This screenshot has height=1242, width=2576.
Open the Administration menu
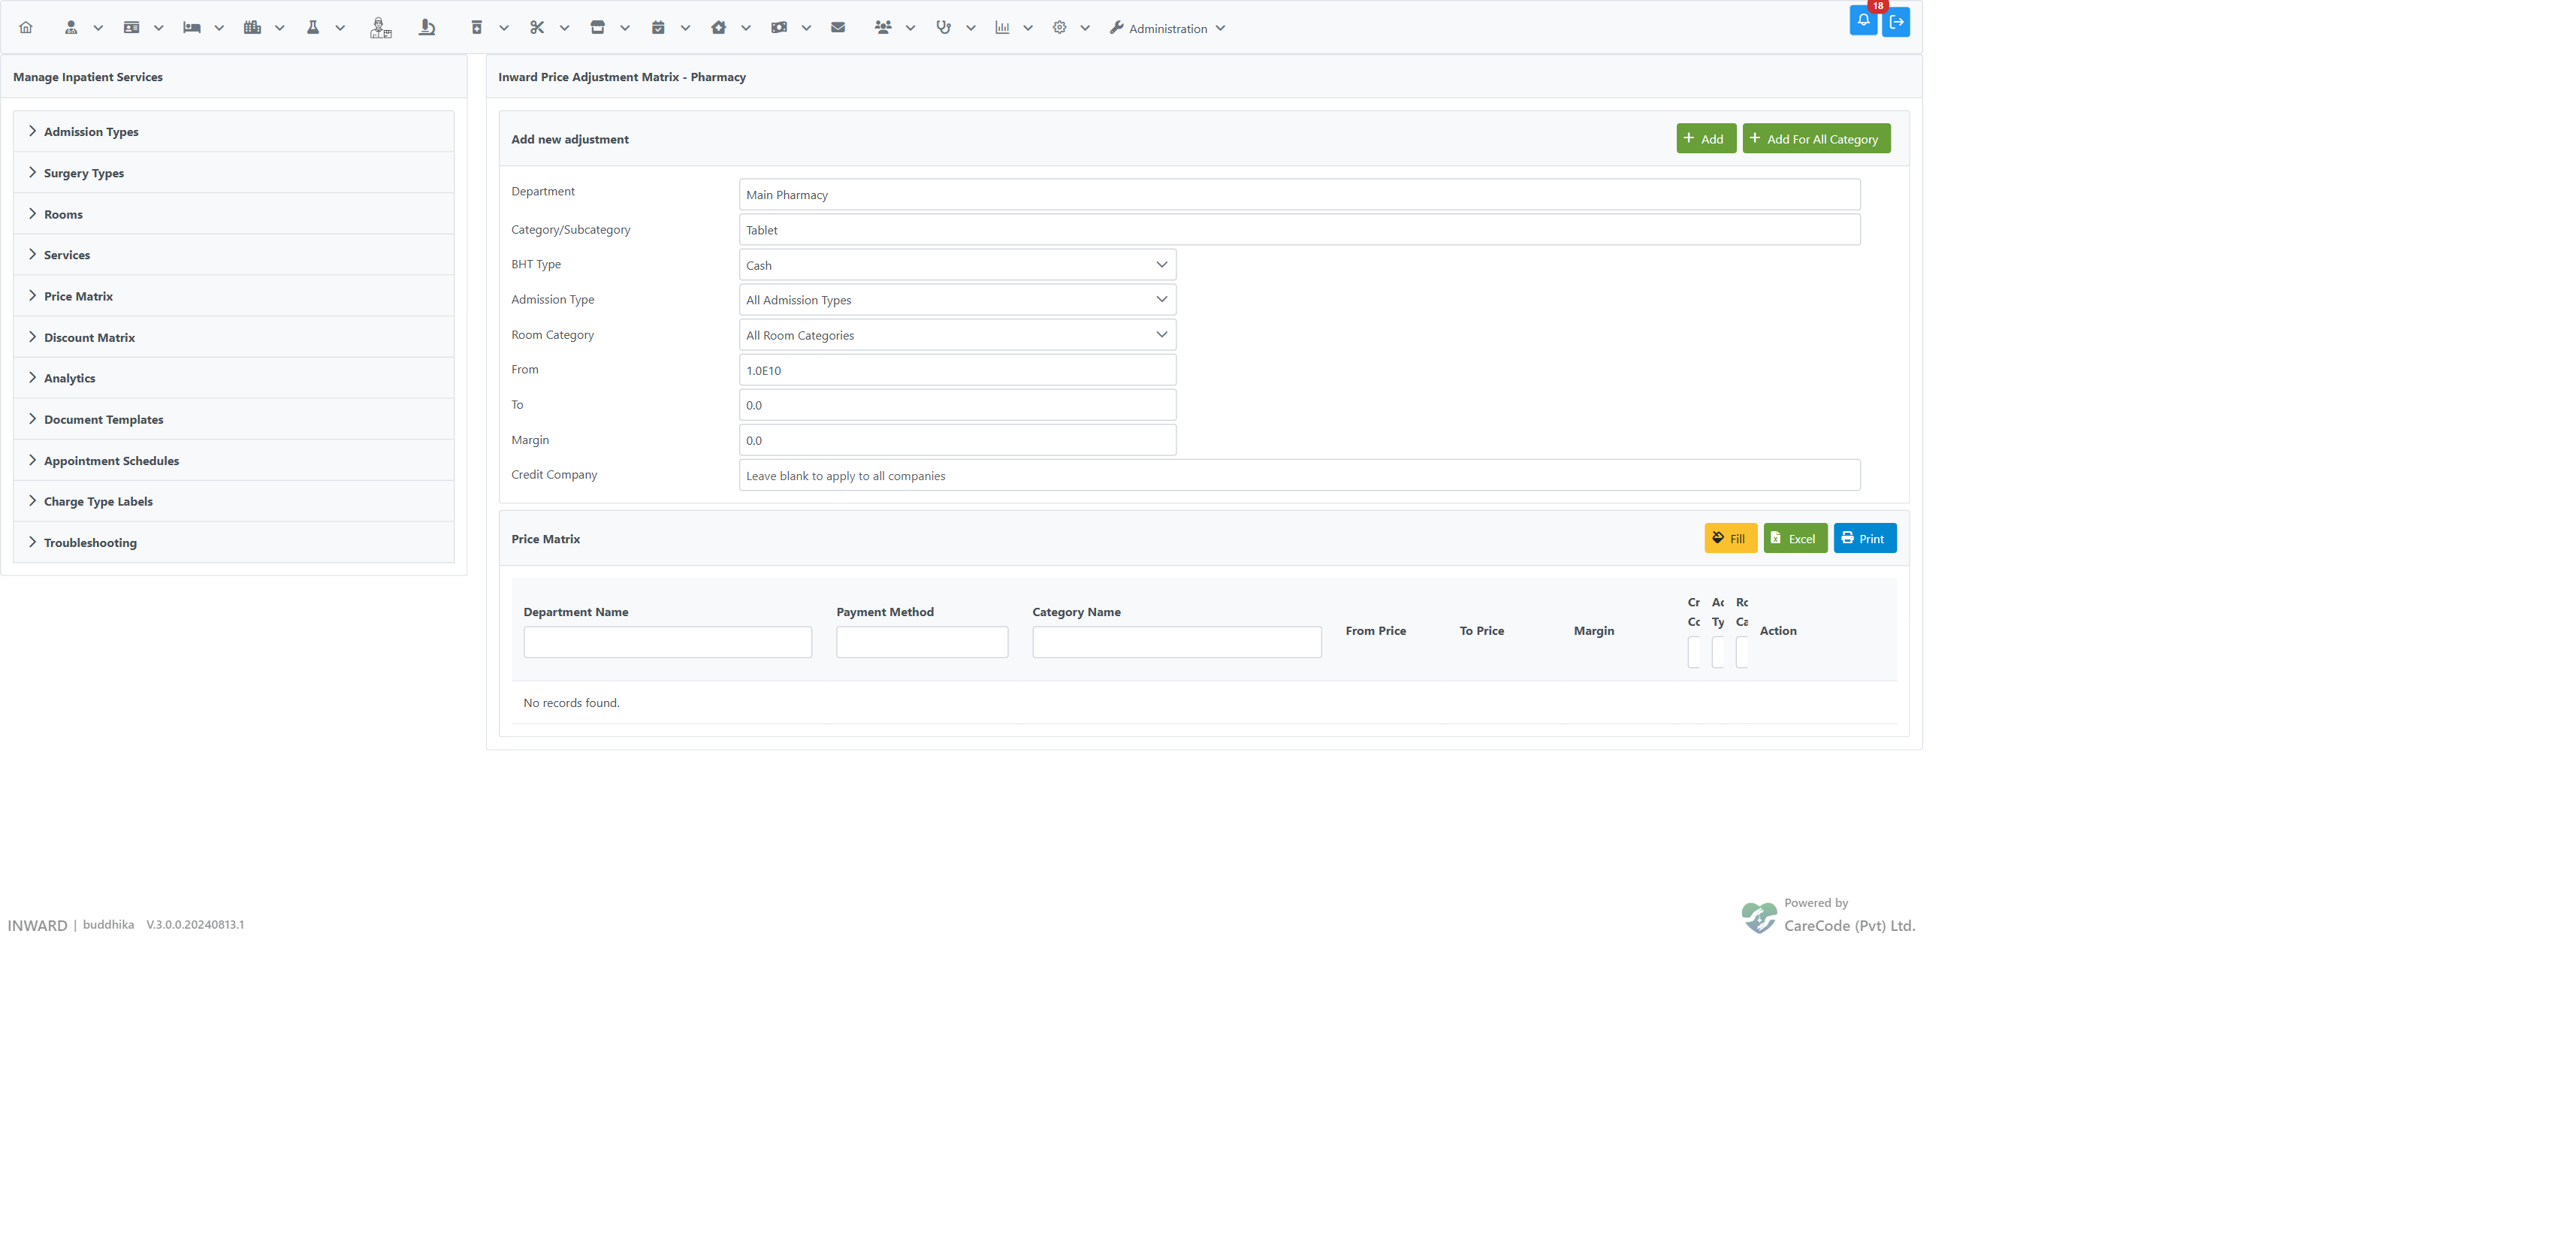[1167, 28]
